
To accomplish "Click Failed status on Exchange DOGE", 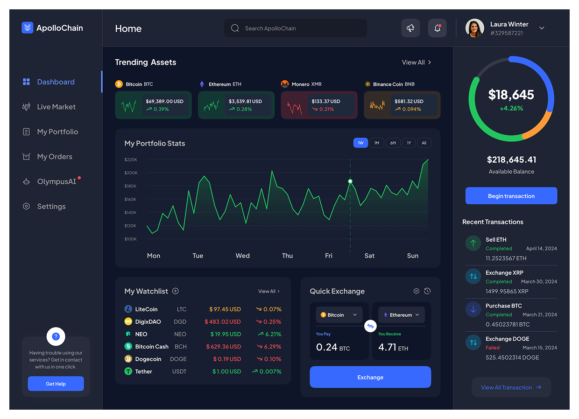I will 493,348.
